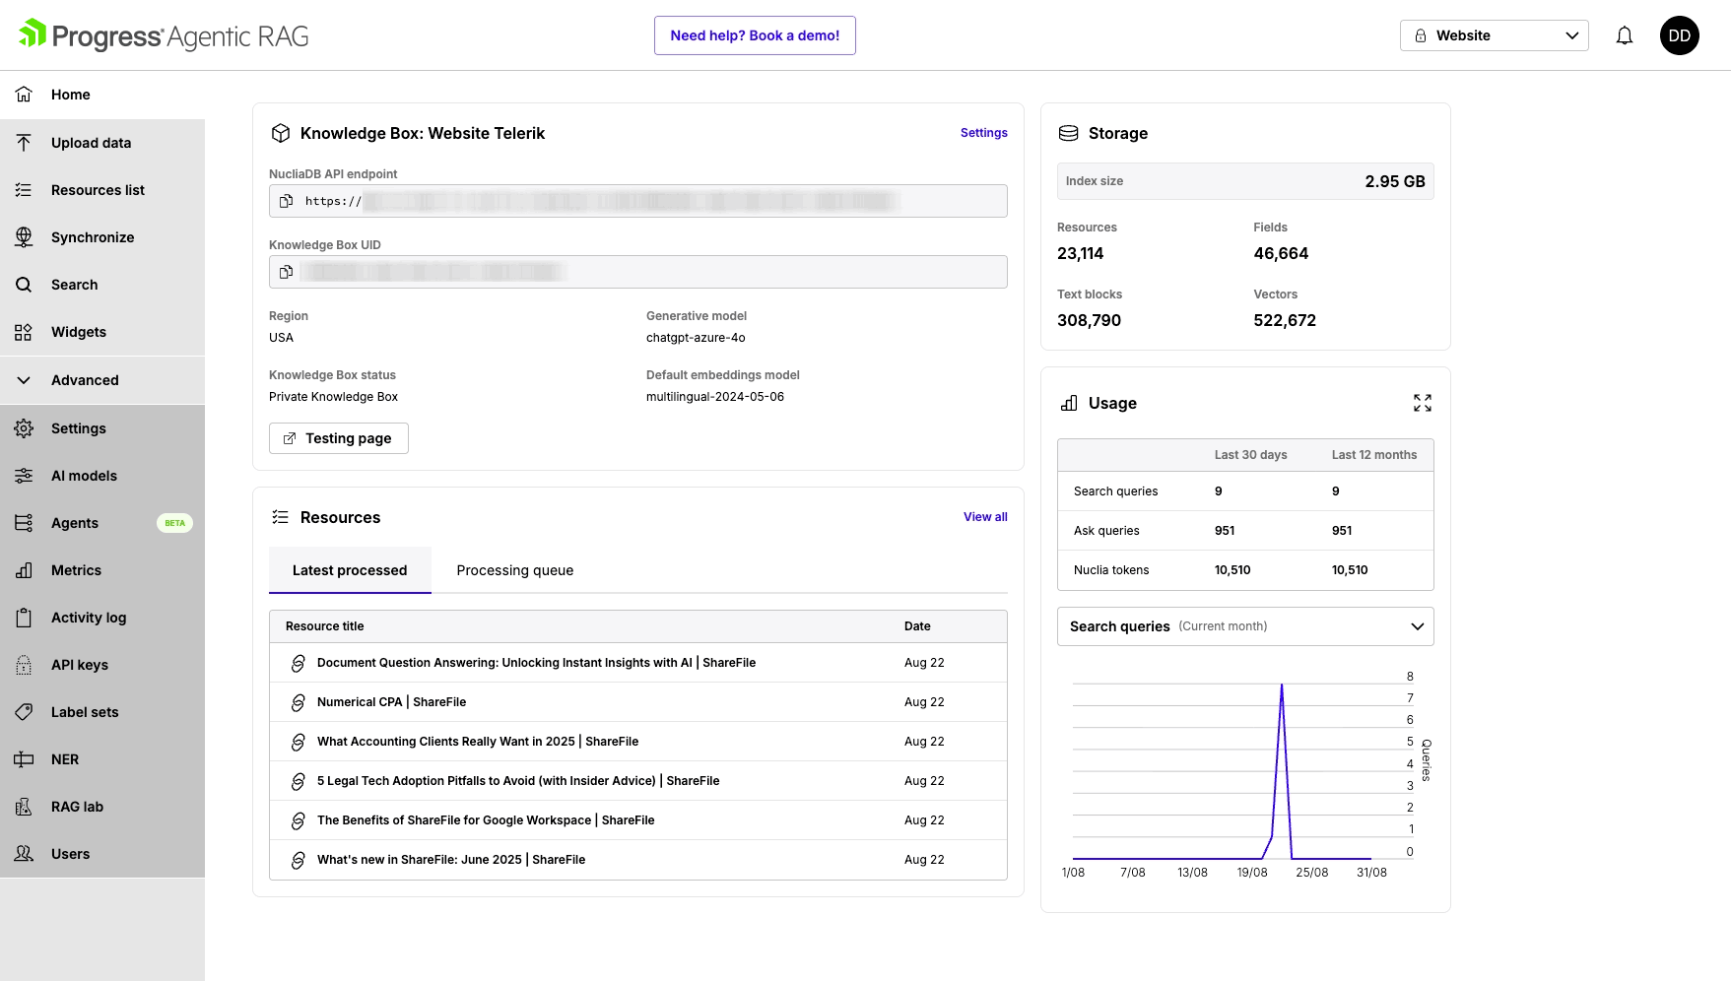Viewport: 1731px width, 981px height.
Task: Open the Search queries chart dropdown
Action: pos(1244,626)
